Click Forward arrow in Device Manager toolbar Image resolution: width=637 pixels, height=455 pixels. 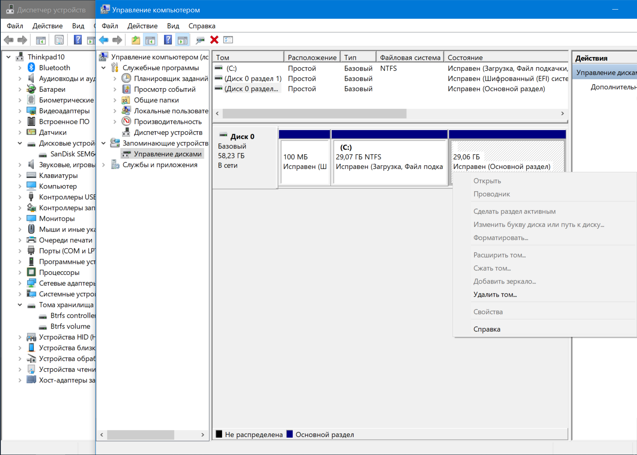tap(22, 40)
